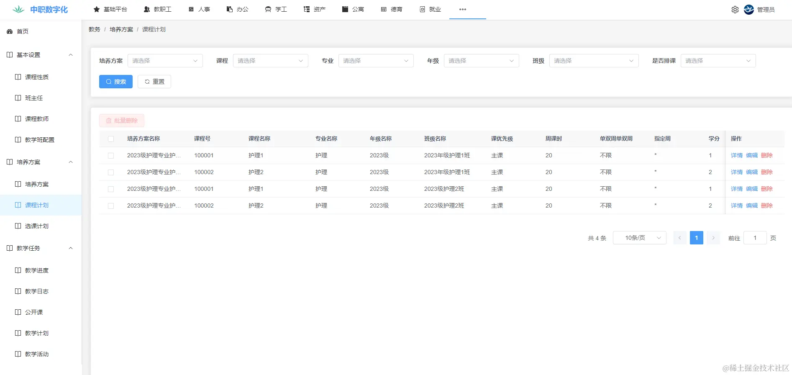The width and height of the screenshot is (792, 375).
Task: Open the 是否排课 filter dropdown
Action: (718, 61)
